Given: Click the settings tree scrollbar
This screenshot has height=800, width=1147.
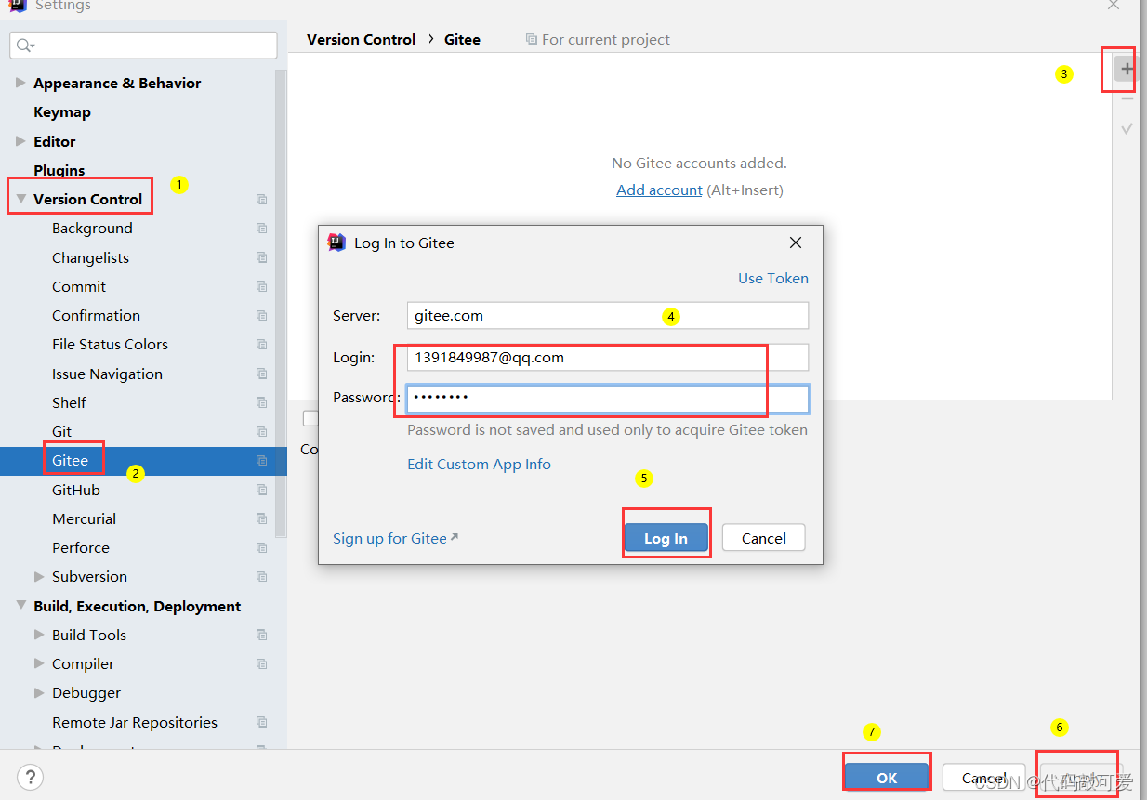Looking at the screenshot, I should [x=281, y=303].
